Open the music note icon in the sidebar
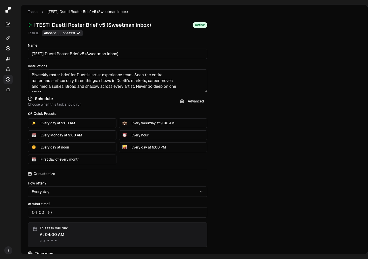This screenshot has width=368, height=259. point(8,59)
